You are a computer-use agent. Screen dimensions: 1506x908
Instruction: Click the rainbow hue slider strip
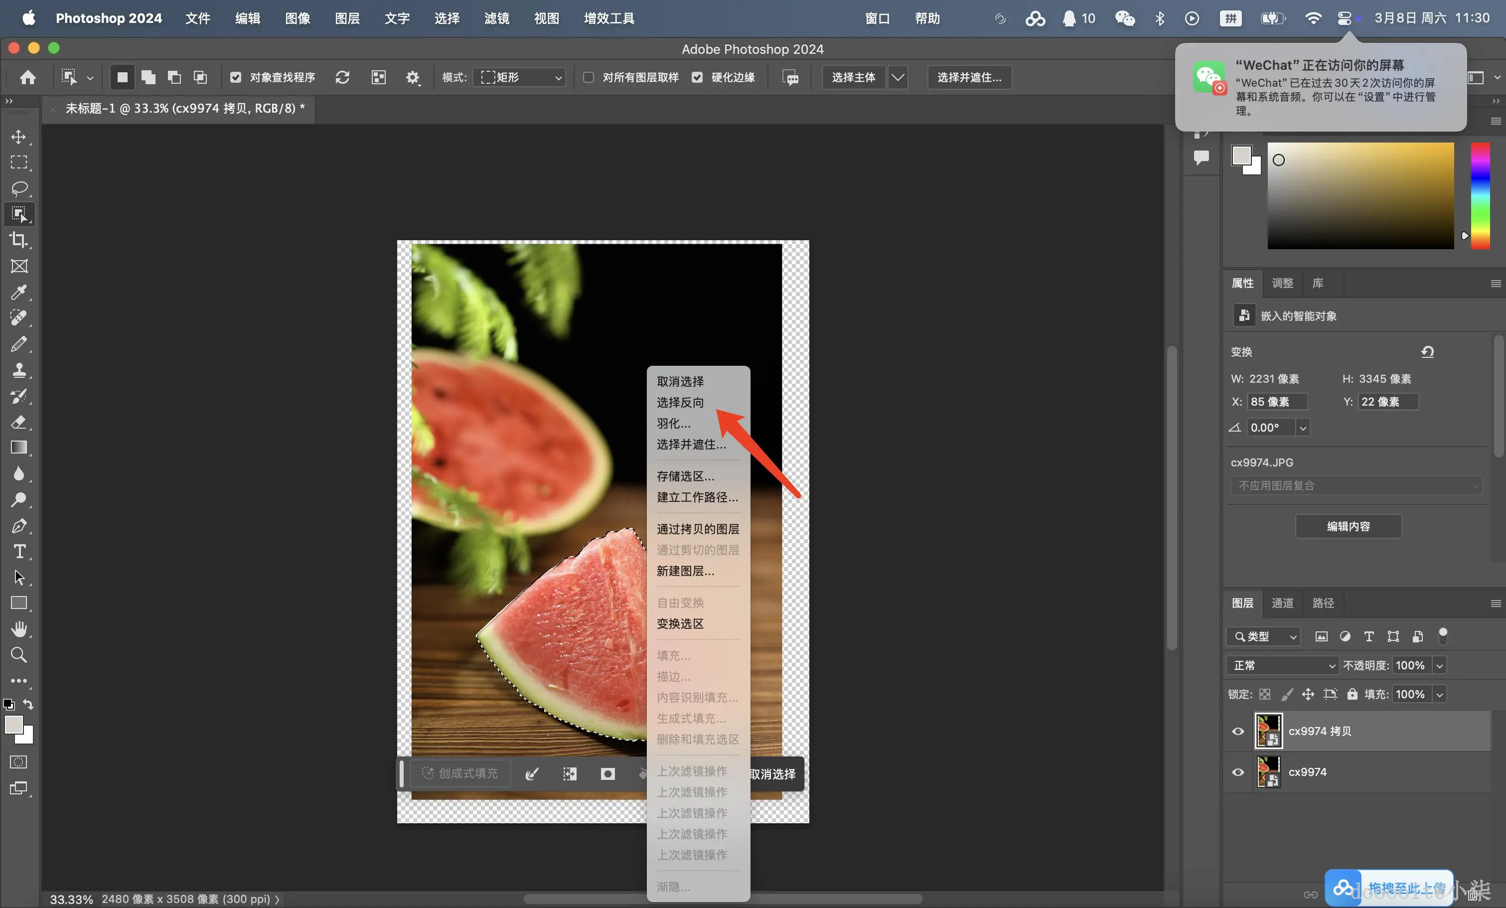tap(1479, 195)
